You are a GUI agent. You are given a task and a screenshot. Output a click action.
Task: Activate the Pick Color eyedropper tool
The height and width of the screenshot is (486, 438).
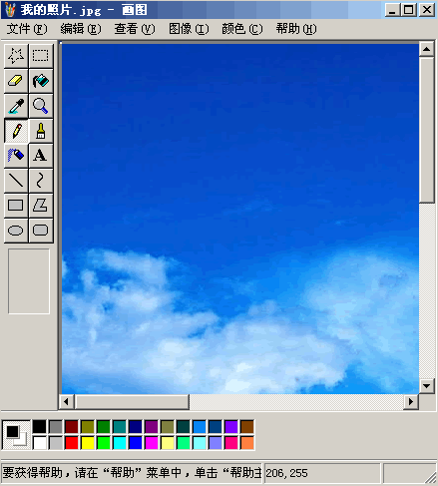[16, 106]
